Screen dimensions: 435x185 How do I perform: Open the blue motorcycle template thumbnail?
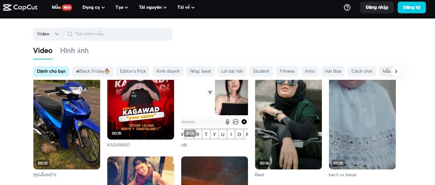click(67, 125)
